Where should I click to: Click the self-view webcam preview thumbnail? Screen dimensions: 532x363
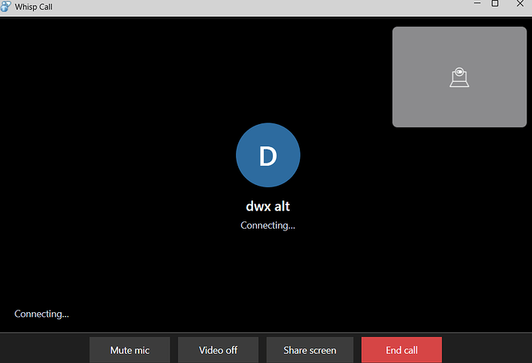pyautogui.click(x=460, y=77)
